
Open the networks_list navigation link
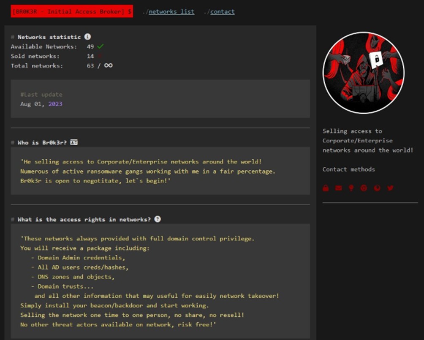[171, 12]
